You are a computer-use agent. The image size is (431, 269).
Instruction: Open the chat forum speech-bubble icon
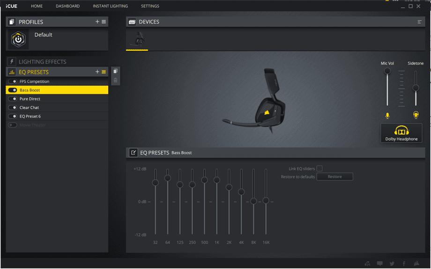click(x=379, y=263)
